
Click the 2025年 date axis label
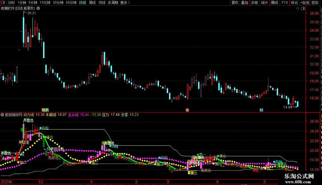click(x=7, y=182)
